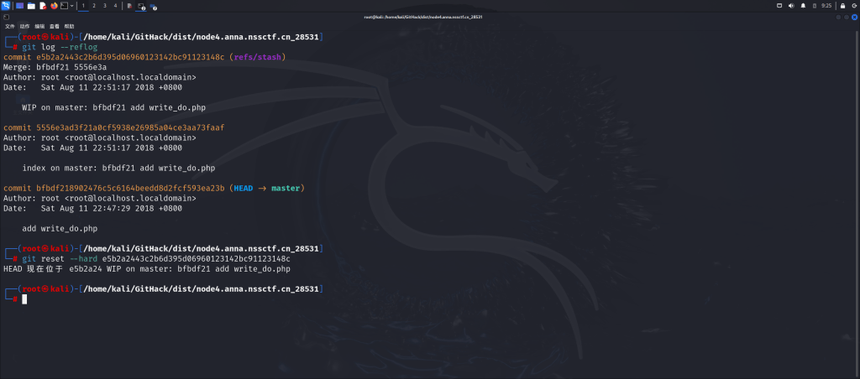Click the terminal cursor at last prompt

click(24, 299)
